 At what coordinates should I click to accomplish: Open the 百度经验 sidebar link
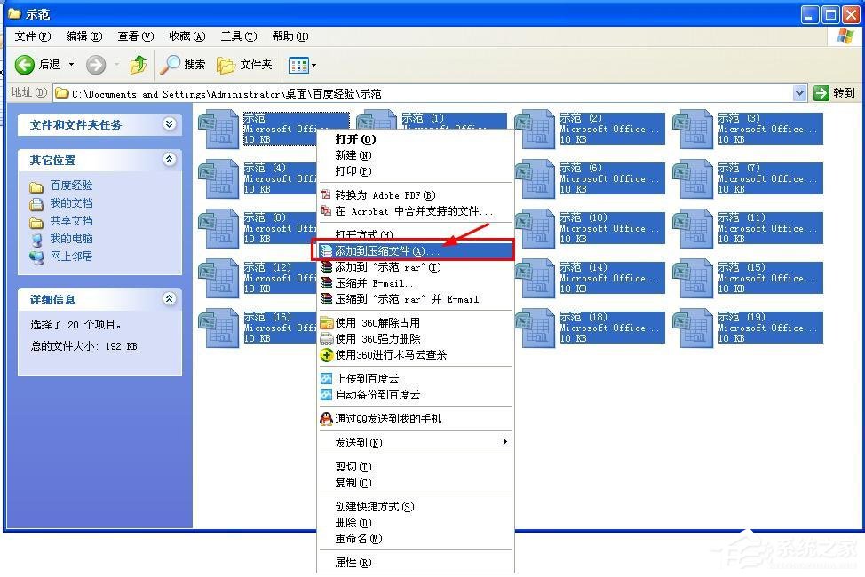73,186
